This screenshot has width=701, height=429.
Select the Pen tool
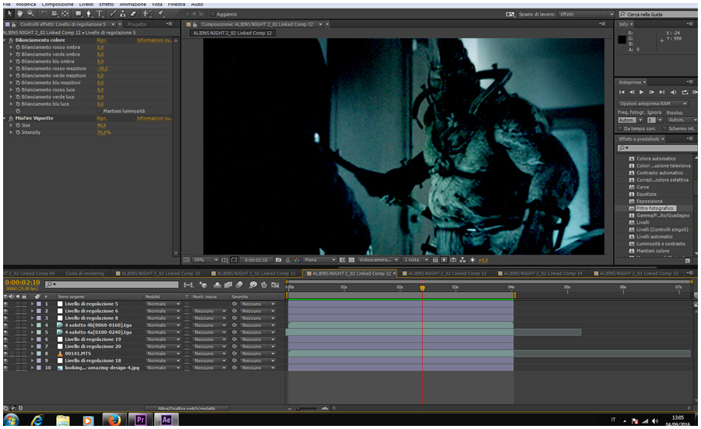tap(89, 14)
